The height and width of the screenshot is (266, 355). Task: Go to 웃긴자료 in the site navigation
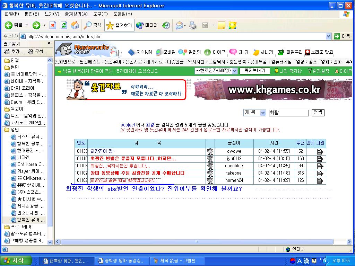tap(133, 62)
